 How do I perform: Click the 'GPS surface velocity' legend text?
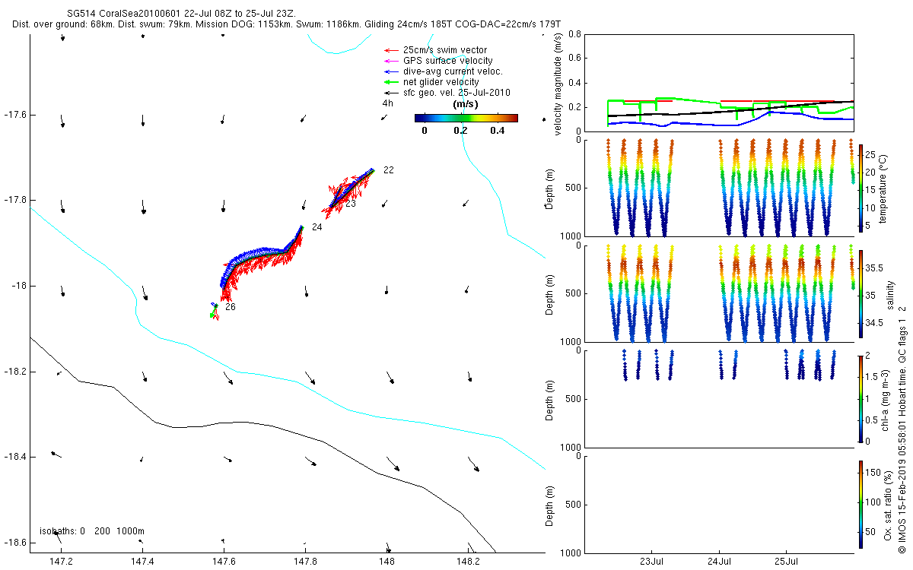click(x=447, y=61)
